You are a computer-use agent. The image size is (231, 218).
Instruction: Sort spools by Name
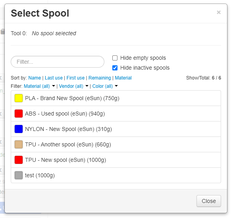coord(35,78)
